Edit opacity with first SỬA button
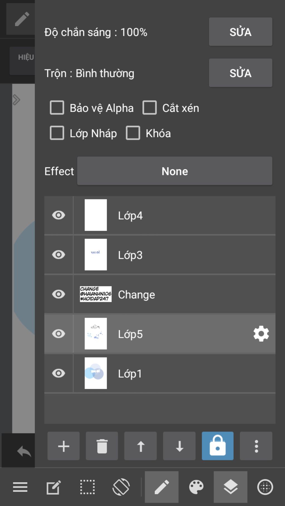285x506 pixels. 240,32
